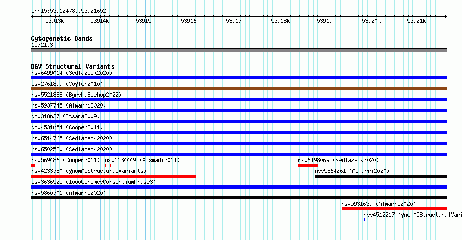Open nsv5860701 (Almarri2020) label
Screen dimensions: 462x240
pos(69,193)
